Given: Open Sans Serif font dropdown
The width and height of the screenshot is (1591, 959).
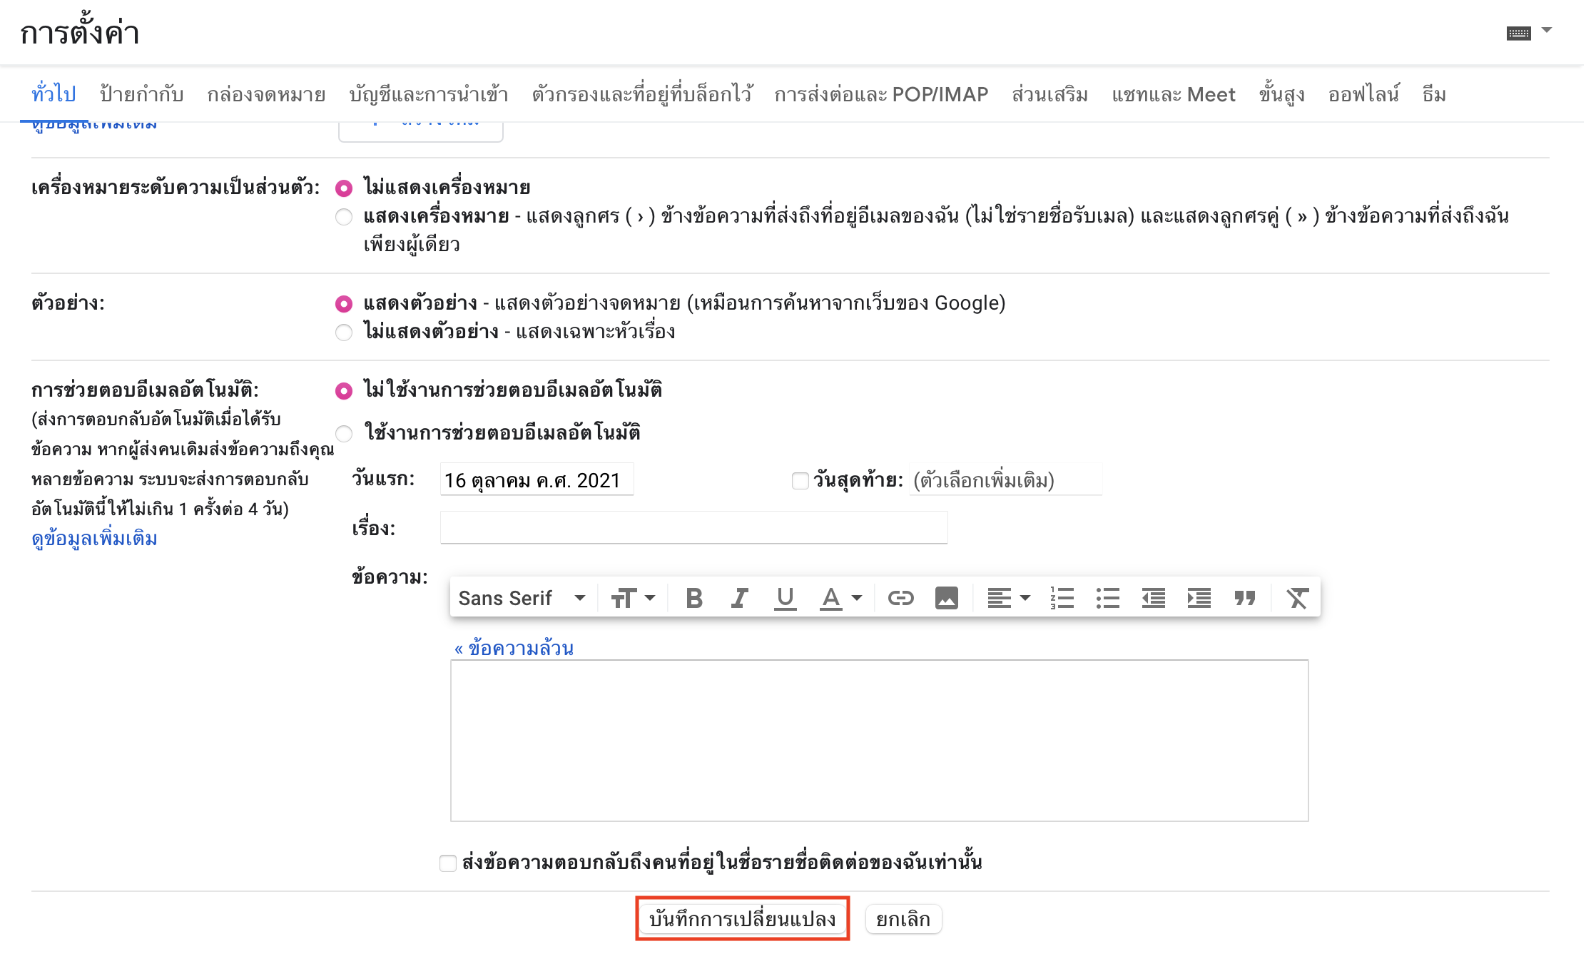Looking at the screenshot, I should [522, 598].
